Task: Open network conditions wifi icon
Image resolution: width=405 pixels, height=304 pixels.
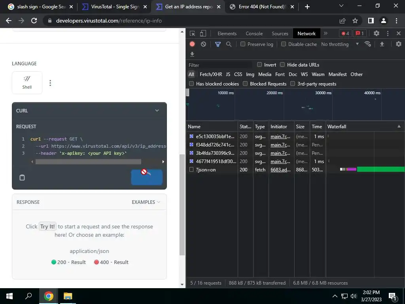Action: (x=368, y=44)
